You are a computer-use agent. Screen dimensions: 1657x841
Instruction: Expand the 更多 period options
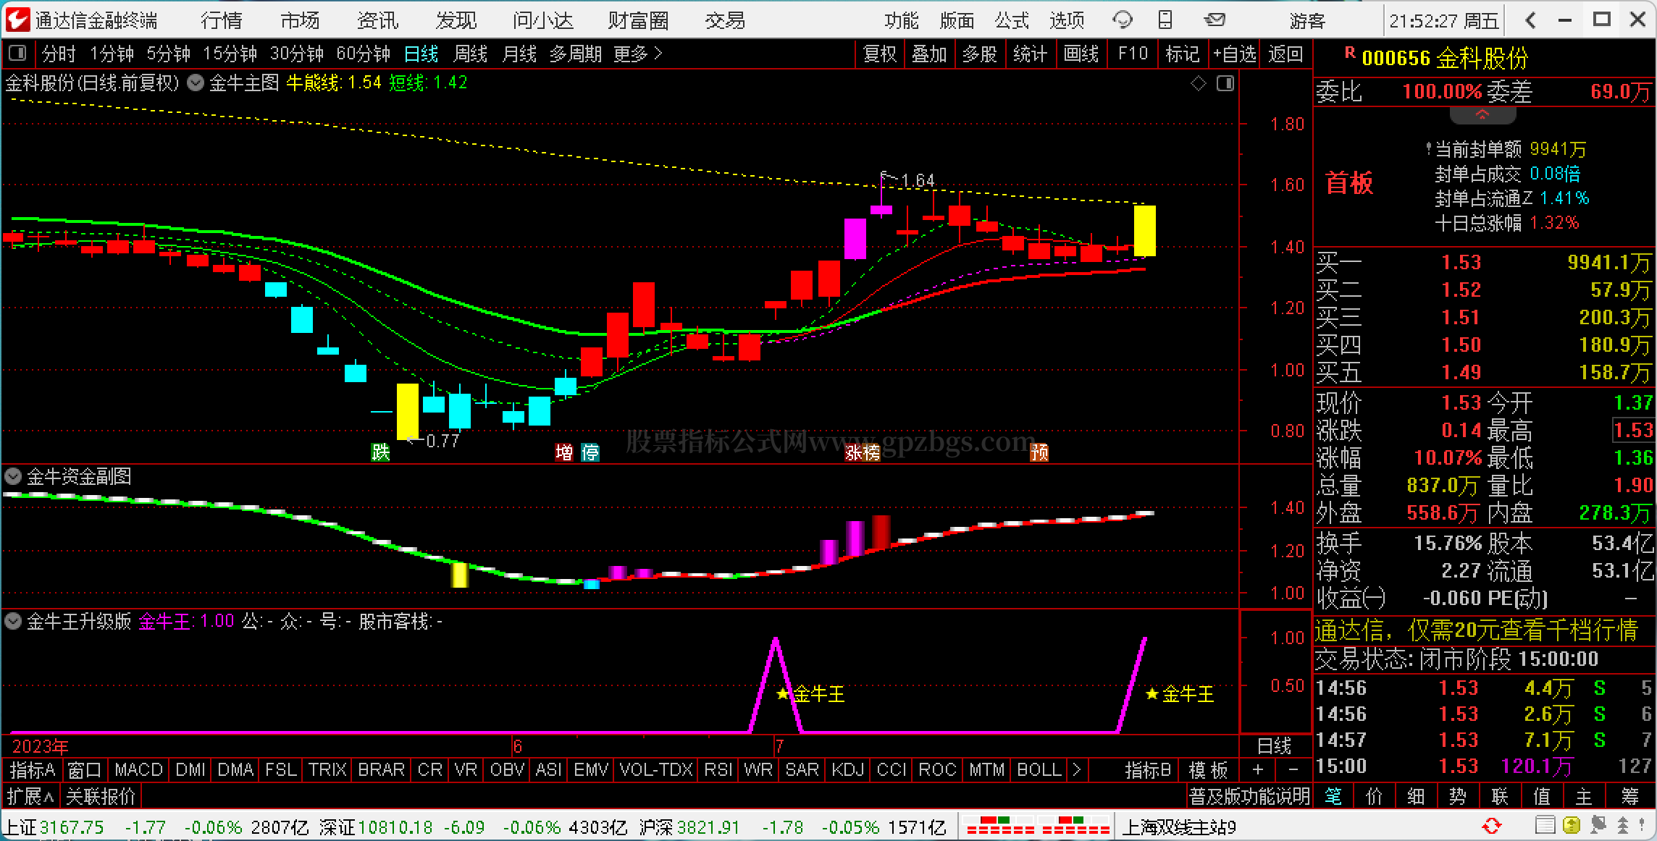coord(638,54)
